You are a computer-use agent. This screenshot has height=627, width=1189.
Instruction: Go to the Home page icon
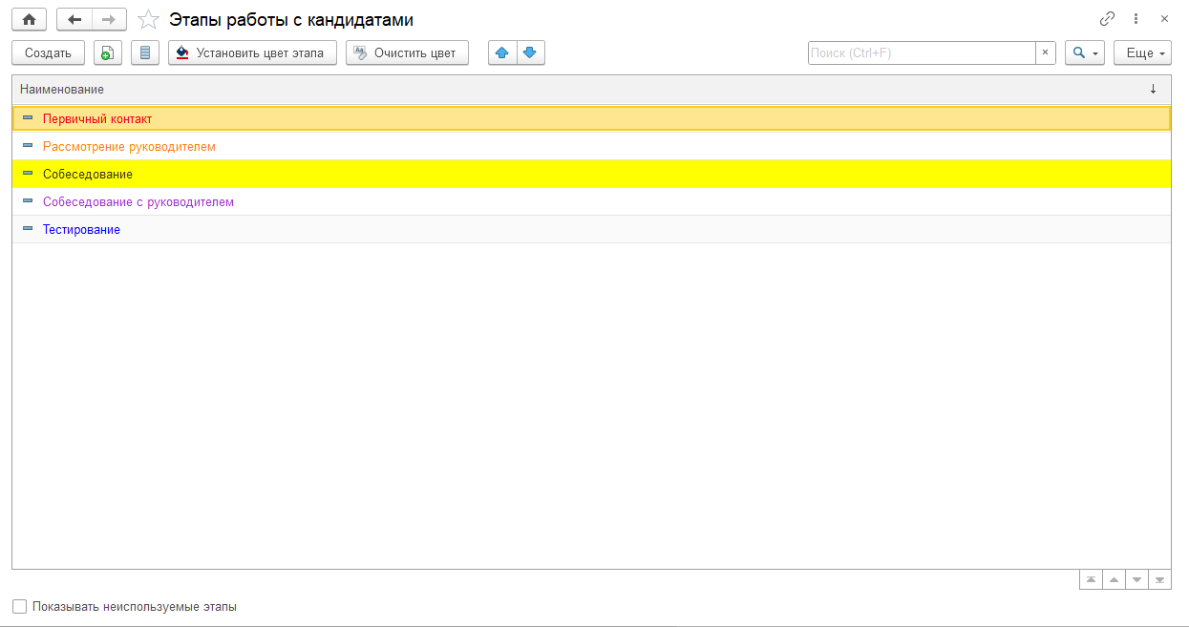[x=29, y=19]
